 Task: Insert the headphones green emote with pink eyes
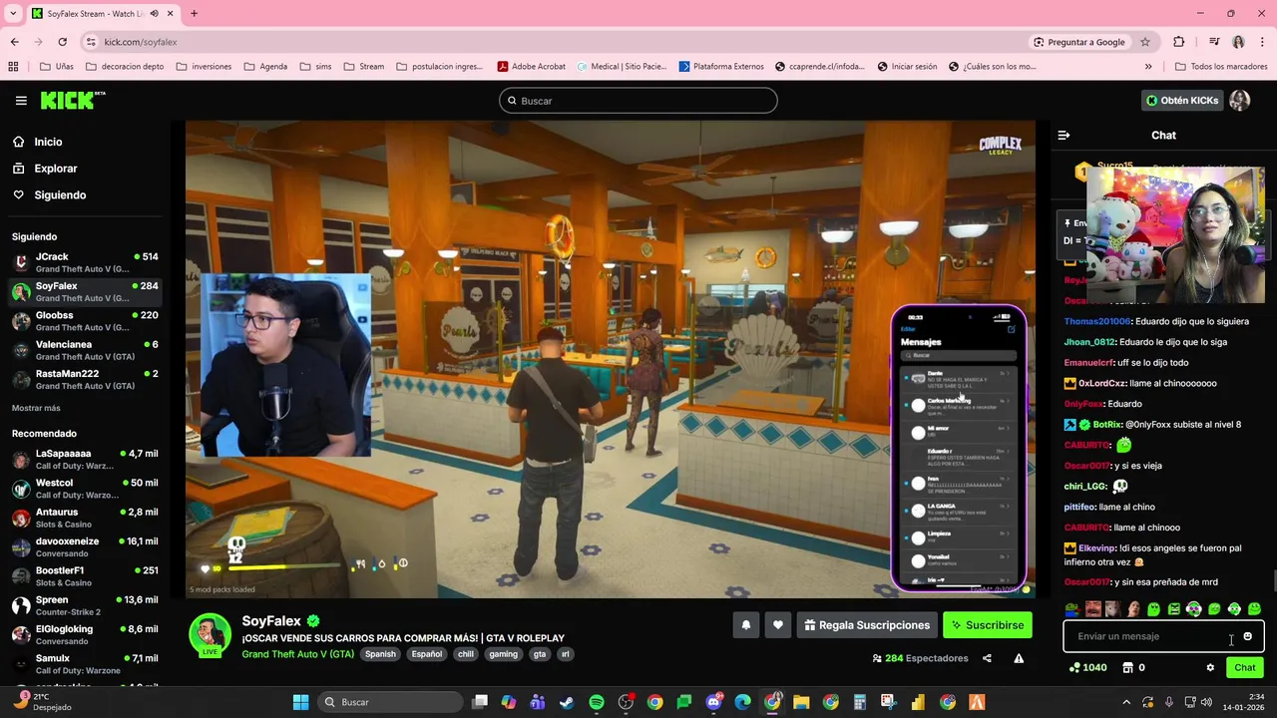click(x=1193, y=609)
